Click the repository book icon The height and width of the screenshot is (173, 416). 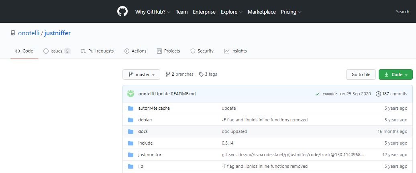pos(13,33)
